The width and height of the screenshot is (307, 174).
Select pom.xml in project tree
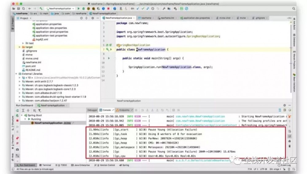point(30,66)
